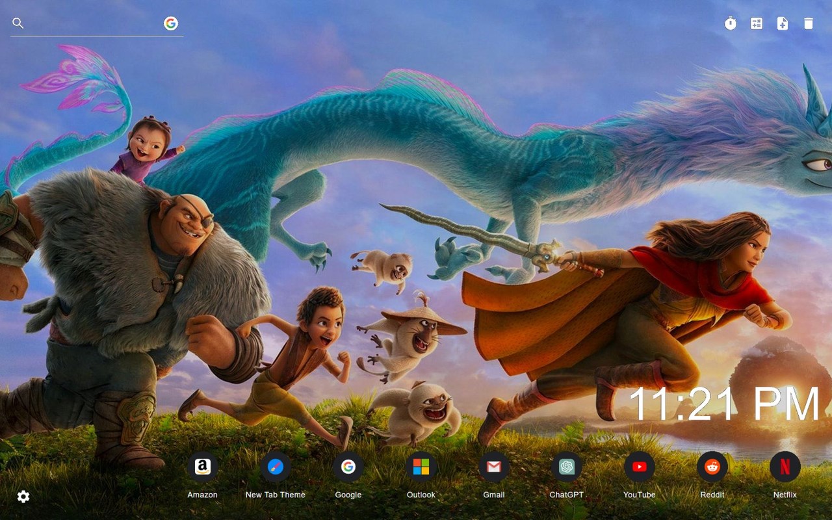The image size is (832, 520).
Task: Click the Netflix label text
Action: tap(785, 495)
